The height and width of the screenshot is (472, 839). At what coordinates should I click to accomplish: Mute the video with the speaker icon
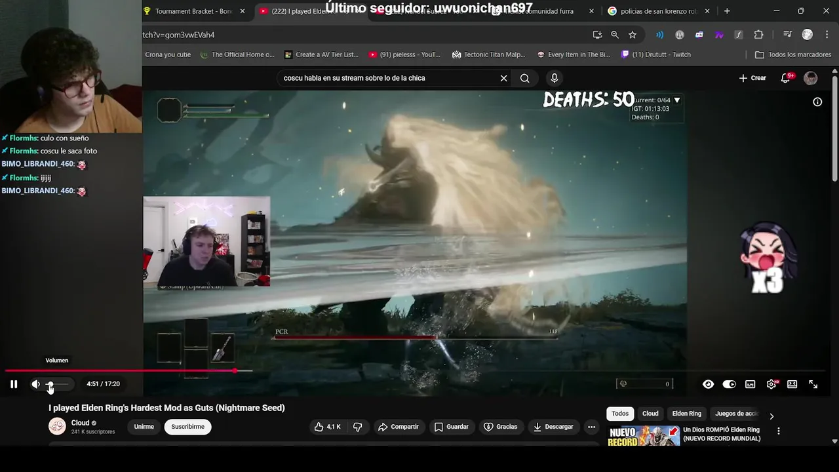coord(35,384)
